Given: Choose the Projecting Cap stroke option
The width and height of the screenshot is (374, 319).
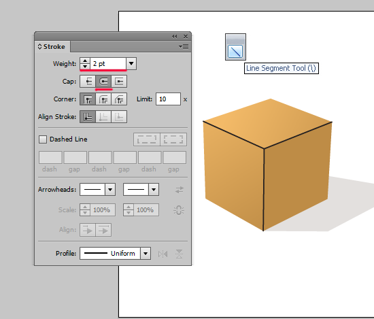Looking at the screenshot, I should 119,82.
